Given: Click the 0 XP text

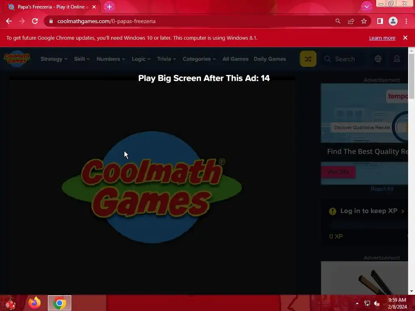Looking at the screenshot, I should pos(336,236).
